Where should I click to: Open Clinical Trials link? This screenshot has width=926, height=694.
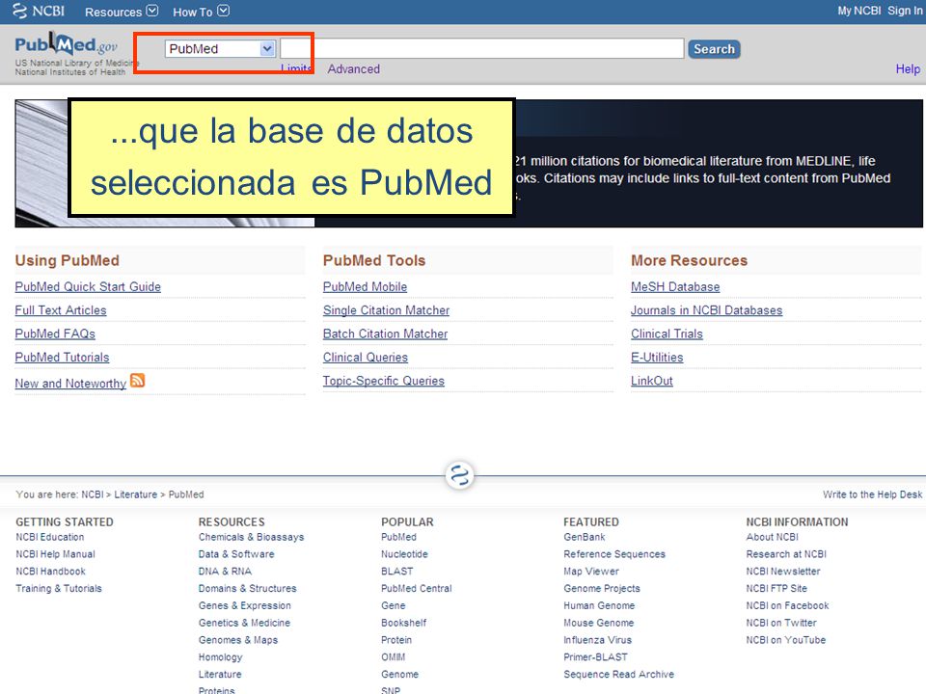click(x=667, y=334)
